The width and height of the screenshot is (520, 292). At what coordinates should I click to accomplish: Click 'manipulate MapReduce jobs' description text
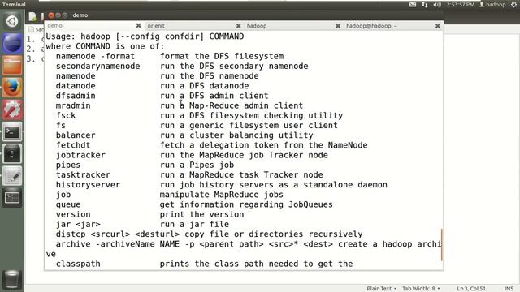click(222, 195)
